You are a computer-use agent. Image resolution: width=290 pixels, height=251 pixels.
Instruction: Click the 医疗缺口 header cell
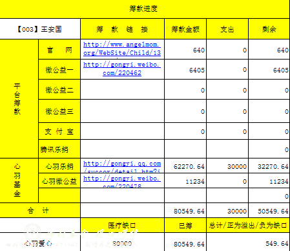coord(122,225)
